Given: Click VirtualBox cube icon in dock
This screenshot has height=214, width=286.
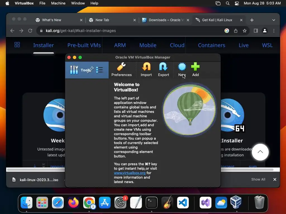Looking at the screenshot, I should [236, 202].
